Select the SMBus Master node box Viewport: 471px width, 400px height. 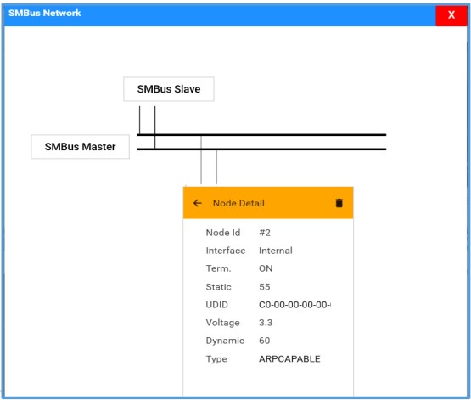click(81, 147)
